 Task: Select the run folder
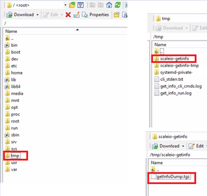11,128
